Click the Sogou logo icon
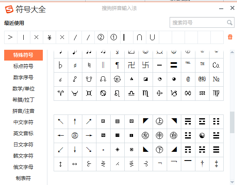The height and width of the screenshot is (185, 237). point(9,9)
